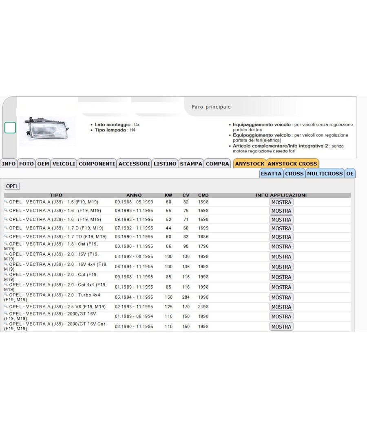The height and width of the screenshot is (428, 367).
Task: Select the year range 09.1988 - 05.1993
Action: [x=134, y=202]
